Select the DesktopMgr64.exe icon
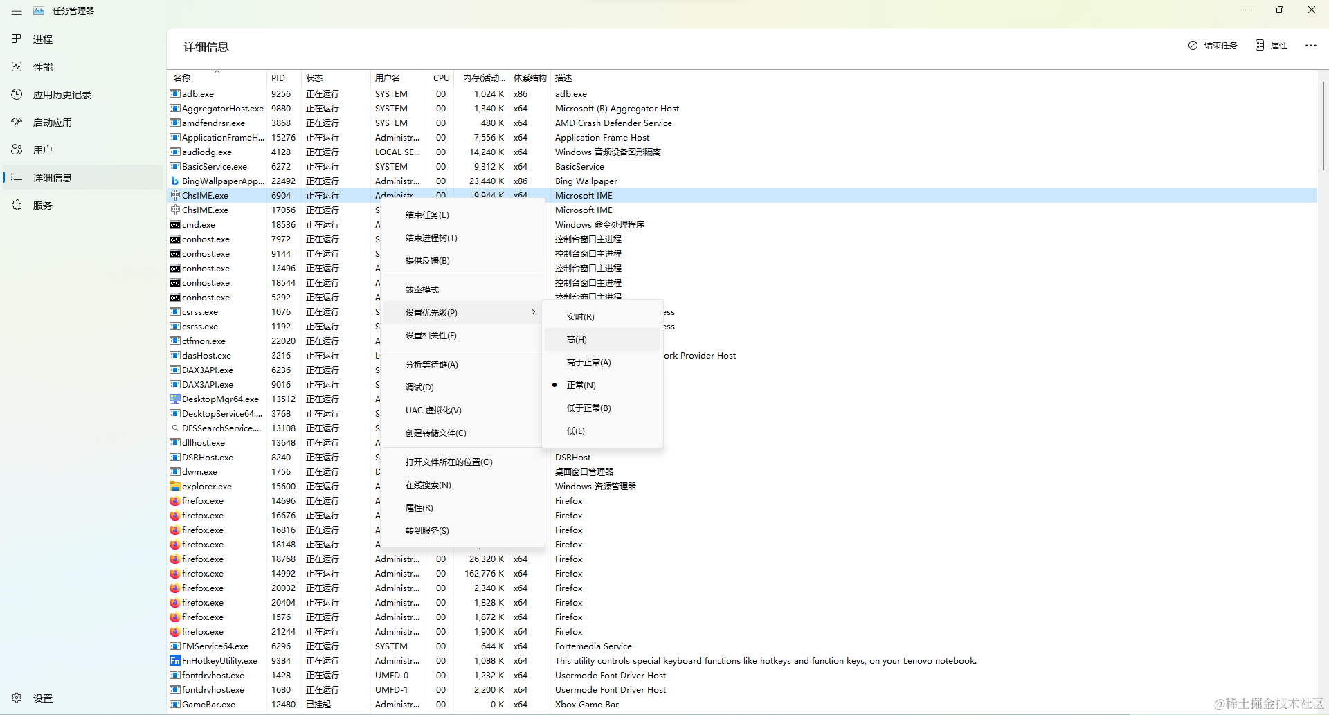This screenshot has height=715, width=1329. 175,399
